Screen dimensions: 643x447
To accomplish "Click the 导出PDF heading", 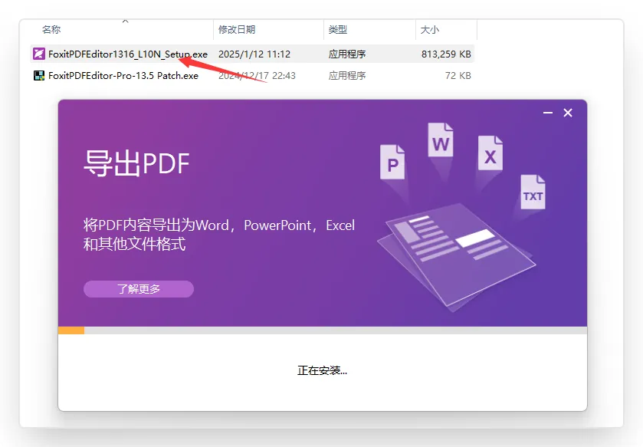I will click(x=136, y=163).
